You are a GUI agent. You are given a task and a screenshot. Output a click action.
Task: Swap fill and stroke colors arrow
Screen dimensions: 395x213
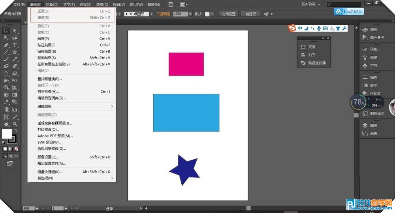point(16,130)
